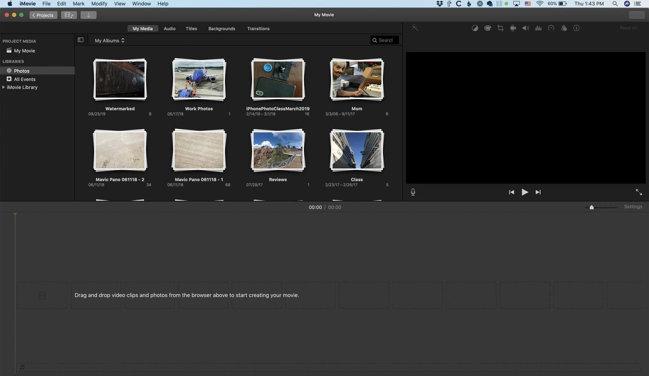Open the video stabilization camera icon
This screenshot has height=376, width=649.
click(x=513, y=28)
